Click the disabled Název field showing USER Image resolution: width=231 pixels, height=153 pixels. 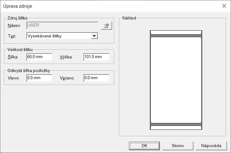point(62,25)
